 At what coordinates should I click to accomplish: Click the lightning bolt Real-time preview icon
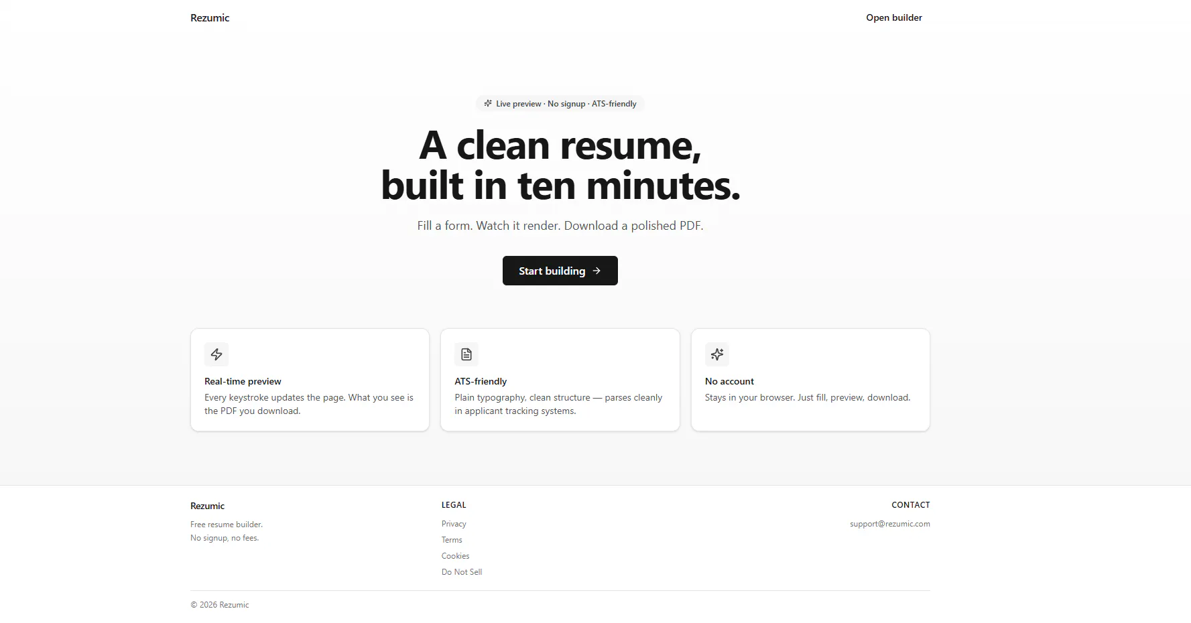(216, 354)
